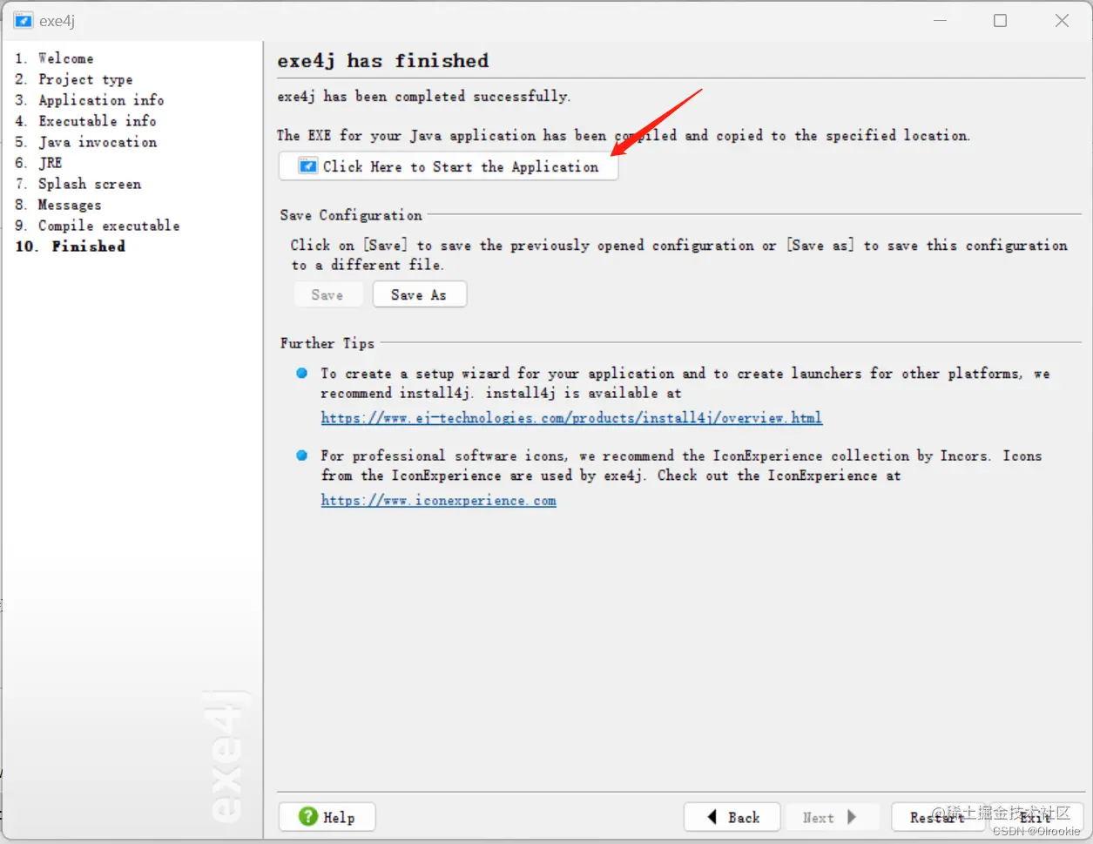Viewport: 1093px width, 844px height.
Task: Click the Exit button
Action: click(x=1036, y=817)
